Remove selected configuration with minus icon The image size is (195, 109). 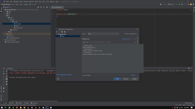(59, 32)
